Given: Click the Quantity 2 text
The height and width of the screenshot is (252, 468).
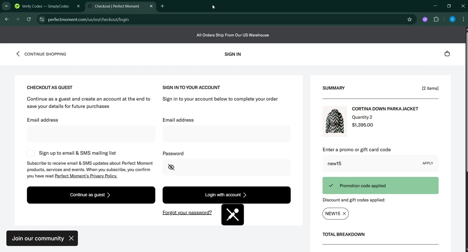Looking at the screenshot, I should pos(362,117).
